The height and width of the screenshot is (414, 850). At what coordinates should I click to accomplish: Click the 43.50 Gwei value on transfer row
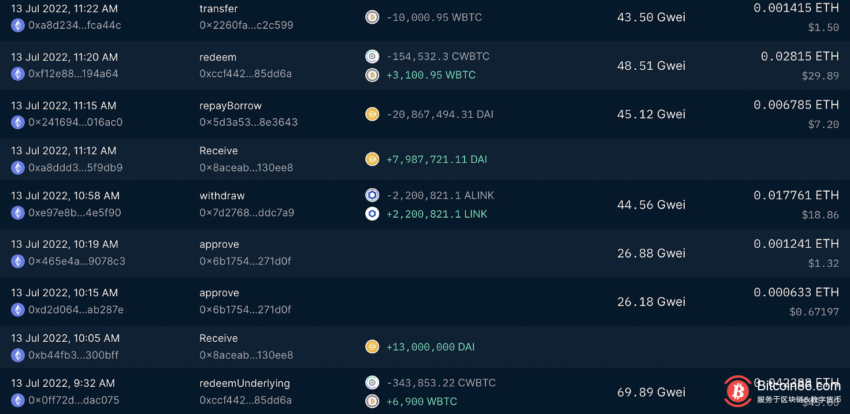point(651,17)
